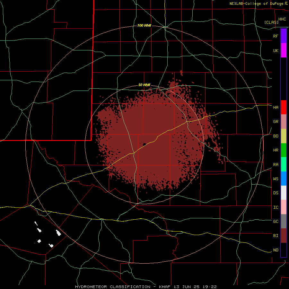
Task: Click the UK magenta legend swatch
Action: click(x=284, y=50)
